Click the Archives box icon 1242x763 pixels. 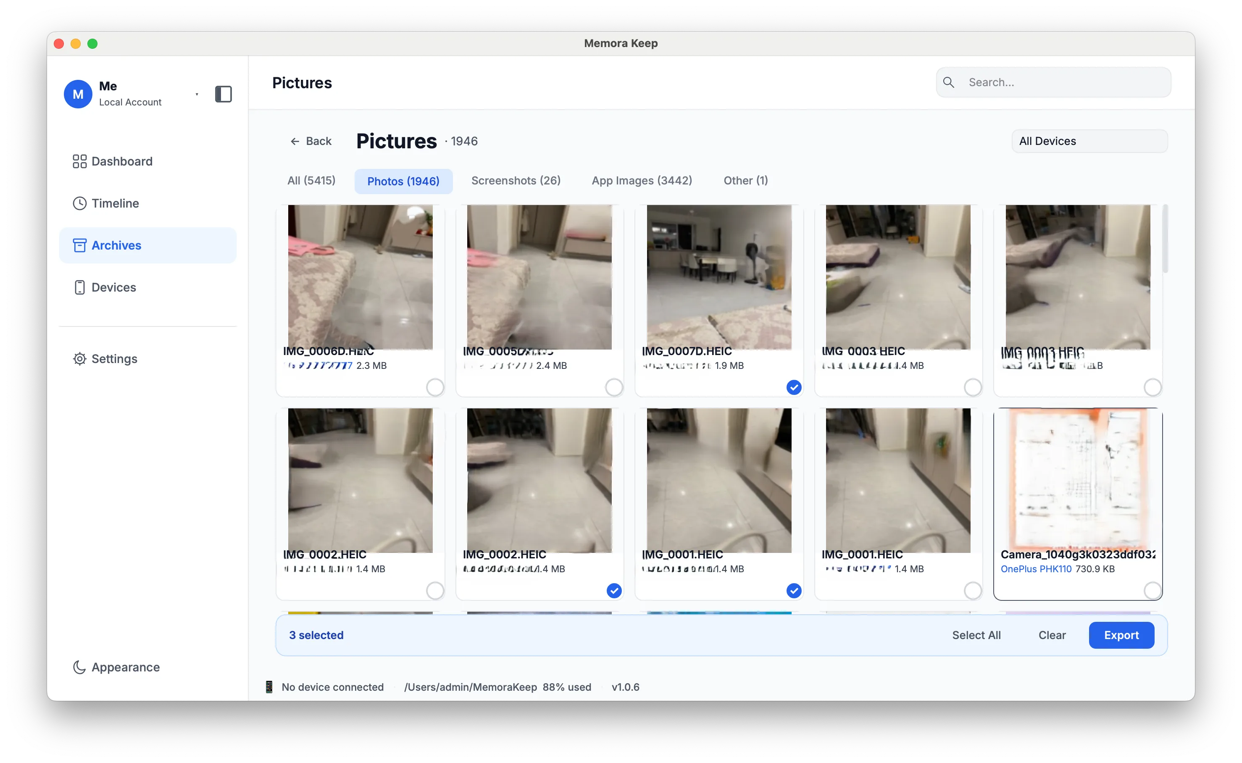pos(79,245)
